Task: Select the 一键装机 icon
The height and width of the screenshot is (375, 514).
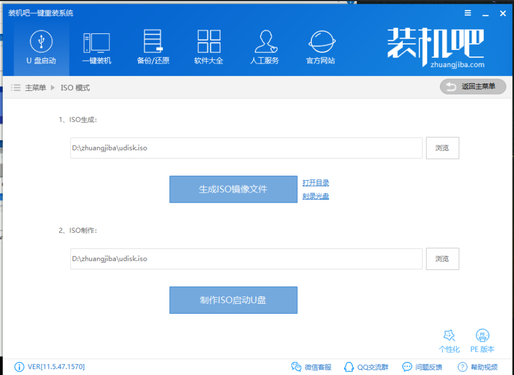Action: click(x=96, y=48)
